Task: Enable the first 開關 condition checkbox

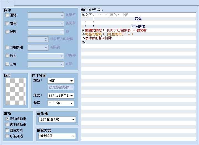Action: point(7,15)
